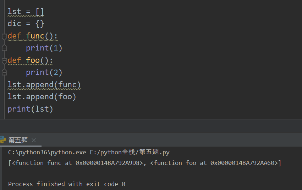
Task: Click the Python icon on run tab
Action: click(x=3, y=140)
